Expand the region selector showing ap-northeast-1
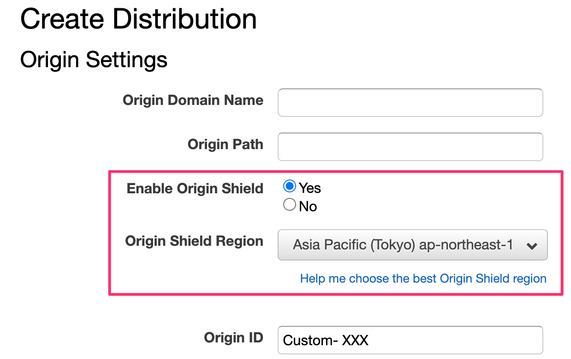 pos(412,245)
